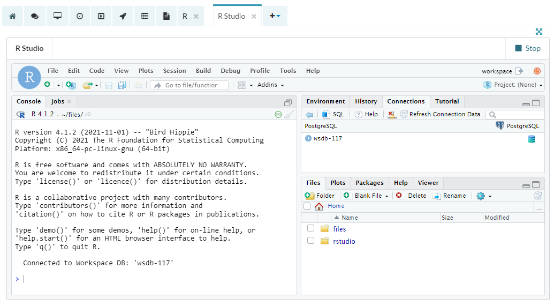Image resolution: width=554 pixels, height=306 pixels.
Task: Open the Session menu
Action: click(x=174, y=71)
